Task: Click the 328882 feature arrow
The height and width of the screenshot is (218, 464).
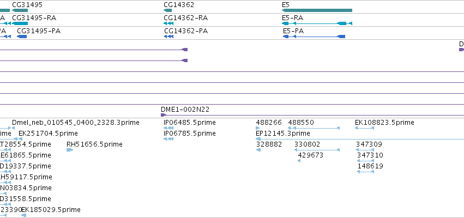Action: [x=258, y=150]
